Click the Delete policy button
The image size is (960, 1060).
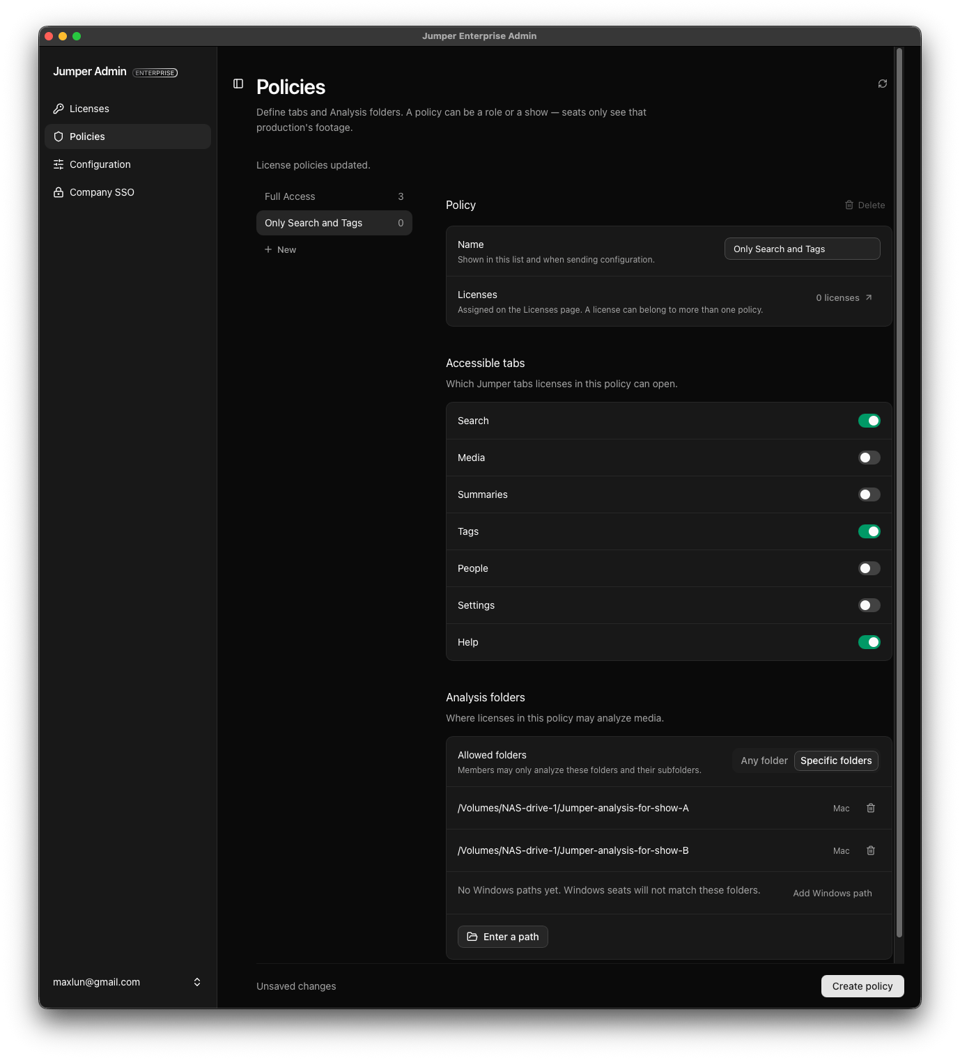tap(865, 205)
